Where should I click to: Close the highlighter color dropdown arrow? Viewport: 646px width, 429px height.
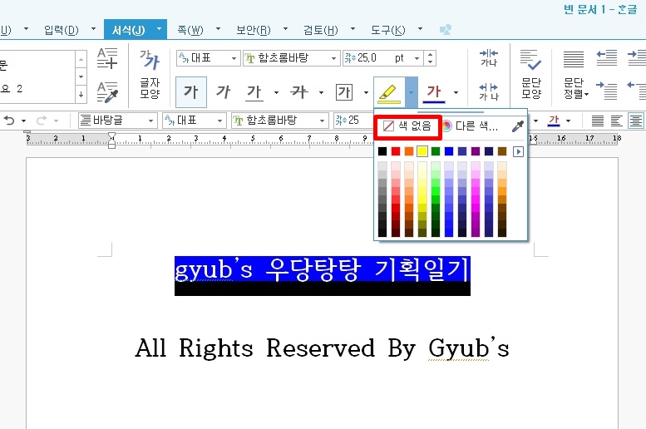tap(412, 92)
